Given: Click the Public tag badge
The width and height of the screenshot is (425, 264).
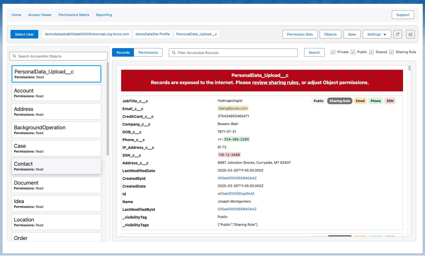Looking at the screenshot, I should (318, 101).
